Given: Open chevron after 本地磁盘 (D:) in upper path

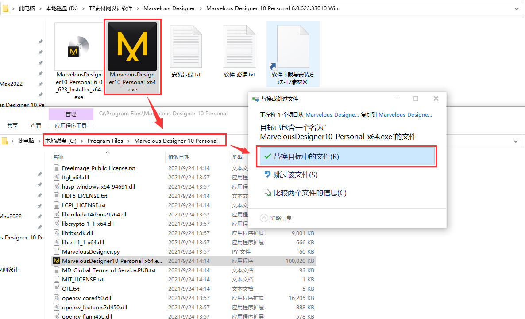Looking at the screenshot, I should pyautogui.click(x=83, y=8).
